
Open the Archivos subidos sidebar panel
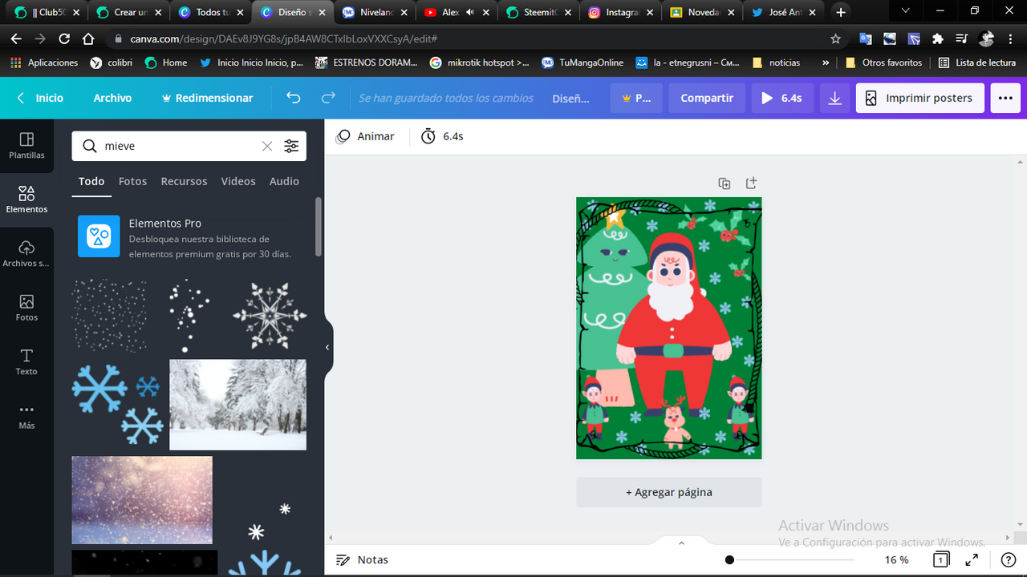(26, 254)
